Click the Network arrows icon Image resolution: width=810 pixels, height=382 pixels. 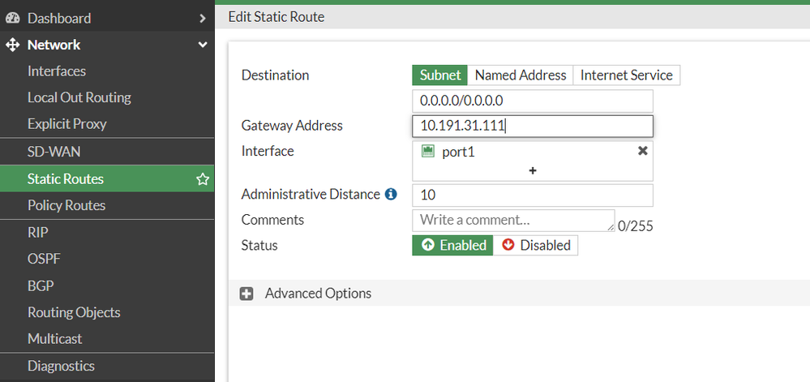(x=12, y=45)
